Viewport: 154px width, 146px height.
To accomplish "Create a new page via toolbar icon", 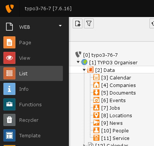I will (x=78, y=23).
